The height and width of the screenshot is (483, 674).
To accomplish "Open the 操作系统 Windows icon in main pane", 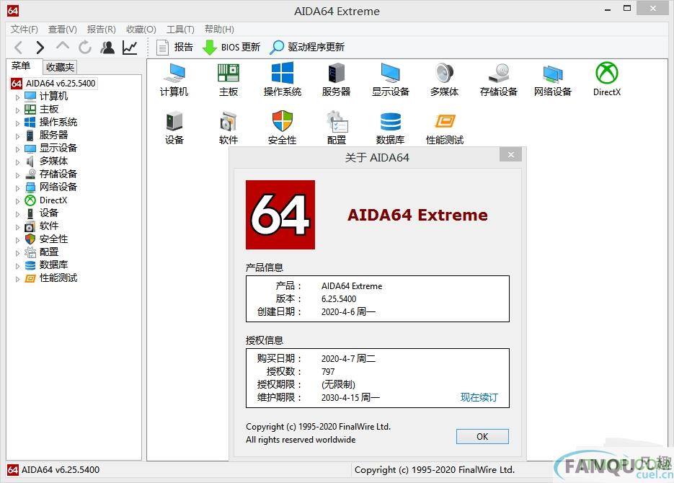I will [x=283, y=79].
